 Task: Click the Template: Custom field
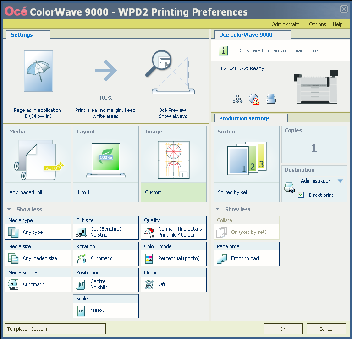(x=55, y=329)
